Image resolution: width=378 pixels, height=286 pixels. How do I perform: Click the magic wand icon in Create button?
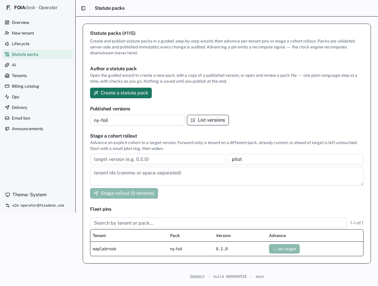pyautogui.click(x=96, y=93)
